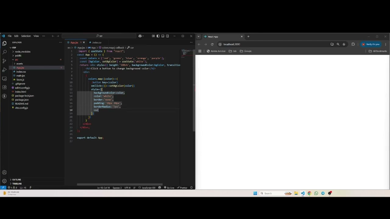Expand the public folder

(18, 56)
